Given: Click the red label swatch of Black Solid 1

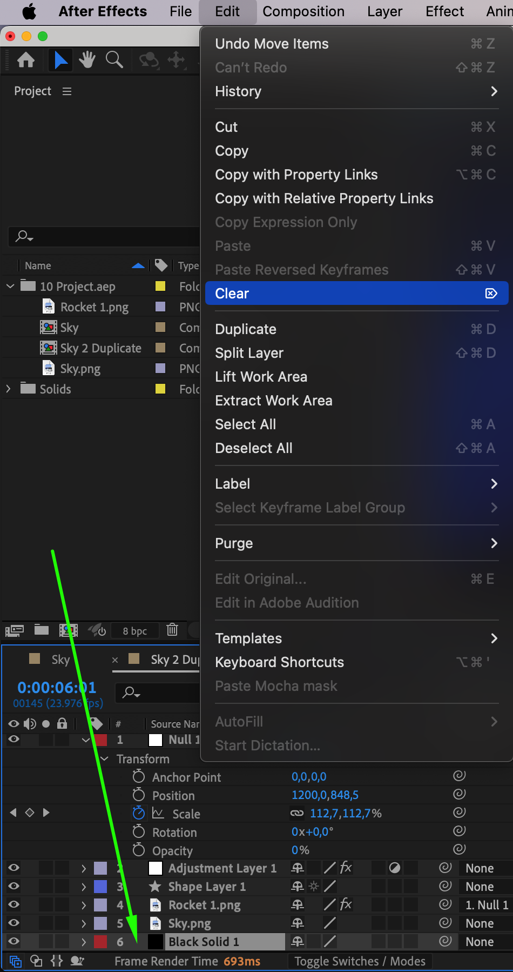Looking at the screenshot, I should (100, 941).
